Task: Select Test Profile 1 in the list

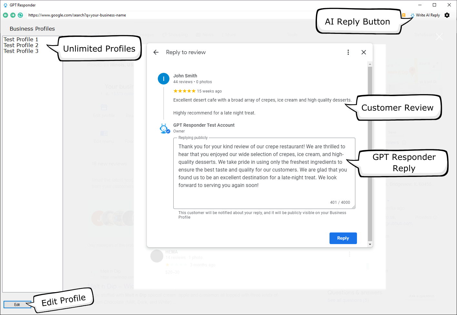Action: (21, 39)
